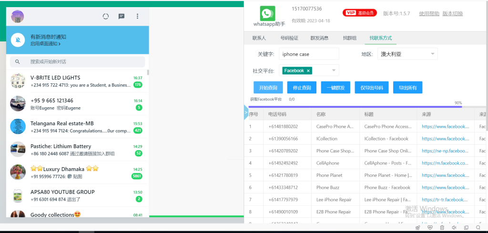Switch to the 群发消息 tab
This screenshot has width=488, height=233.
(x=319, y=38)
